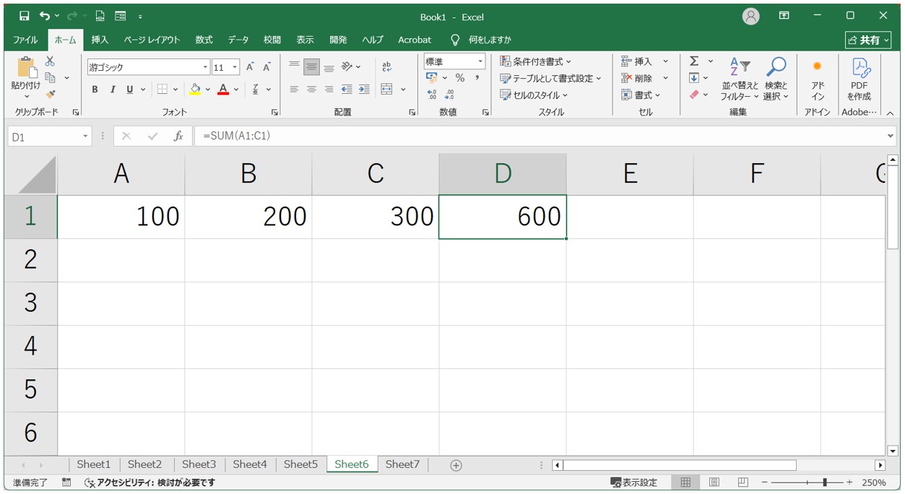Click the Wrap Text icon
905x494 pixels.
pos(386,67)
